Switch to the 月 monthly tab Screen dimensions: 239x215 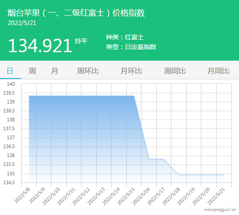coord(55,71)
